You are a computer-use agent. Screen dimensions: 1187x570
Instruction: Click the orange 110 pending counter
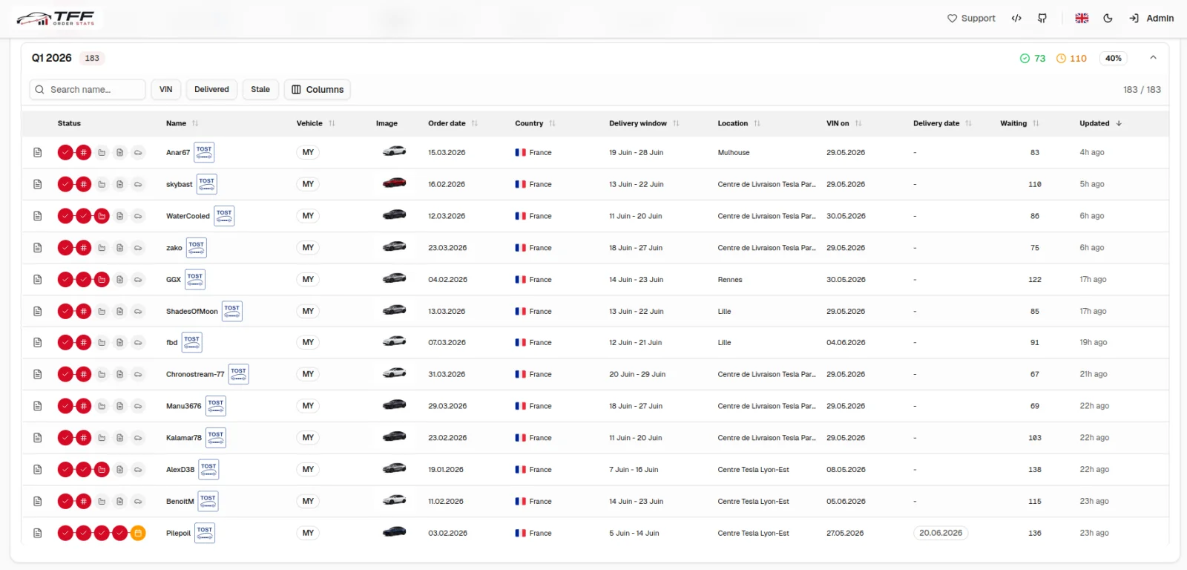1071,59
